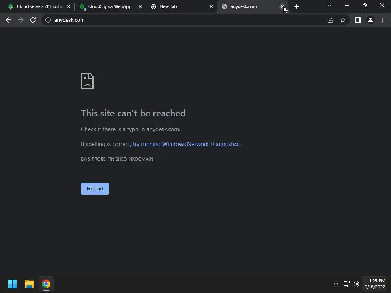Click 'This site can't be reached' heading
Screen dimensions: 391x293
pyautogui.click(x=133, y=113)
